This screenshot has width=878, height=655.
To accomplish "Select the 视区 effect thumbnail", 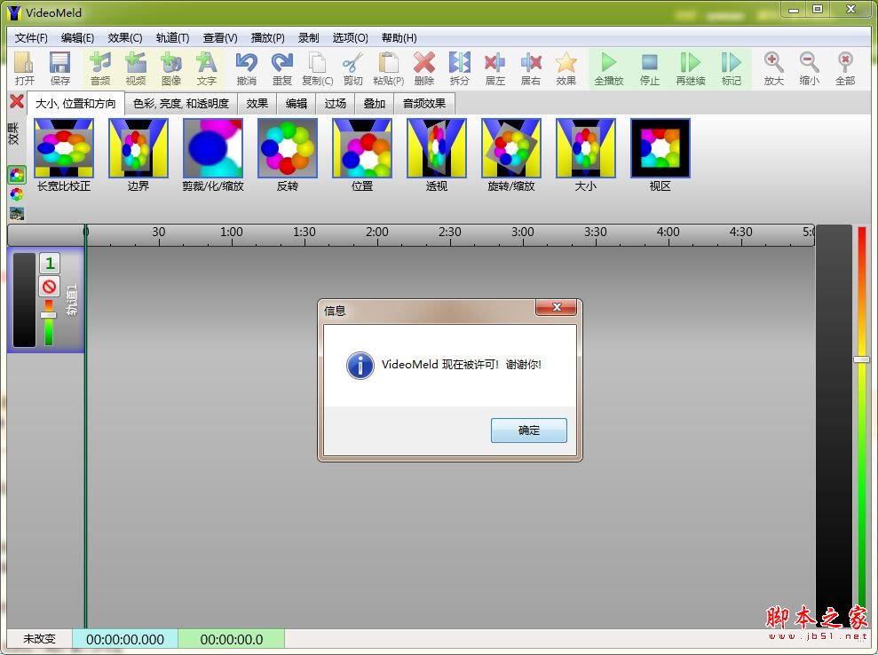I will (660, 148).
